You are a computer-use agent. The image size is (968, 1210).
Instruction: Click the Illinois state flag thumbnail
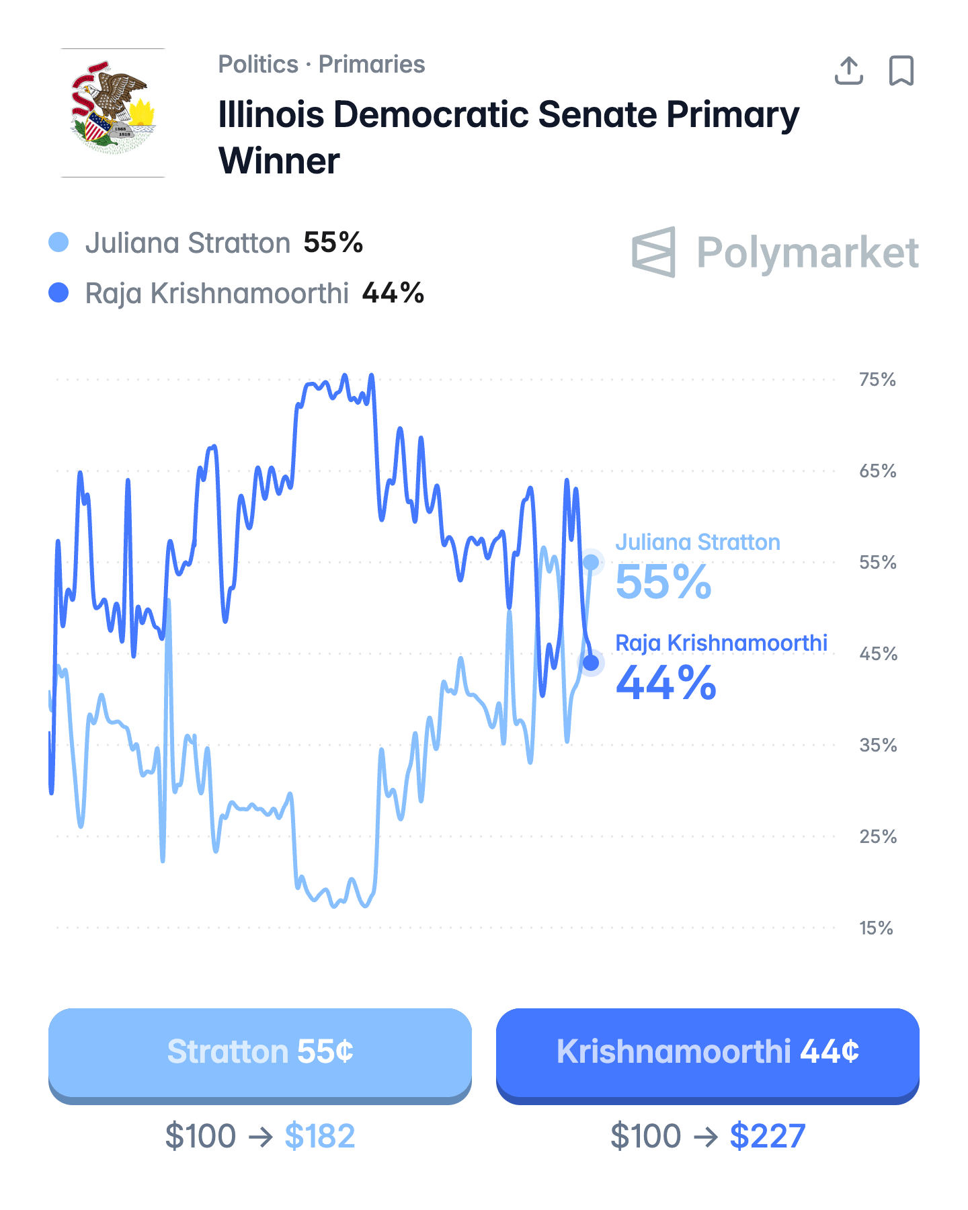113,112
